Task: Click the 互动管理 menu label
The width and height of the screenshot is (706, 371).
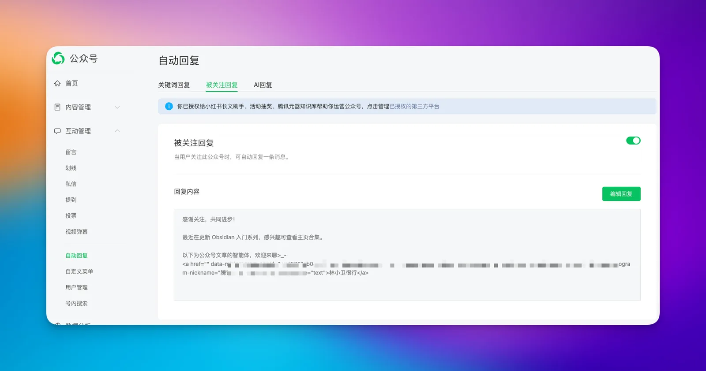Action: 78,131
